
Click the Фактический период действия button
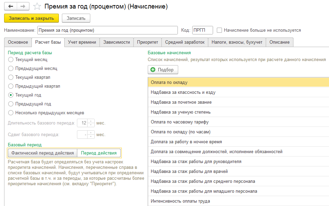(x=42, y=153)
